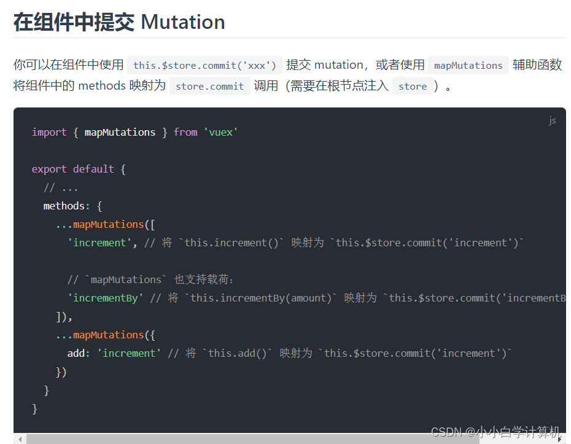This screenshot has width=571, height=444.
Task: Select the mapMutations inline code badge
Action: click(468, 65)
